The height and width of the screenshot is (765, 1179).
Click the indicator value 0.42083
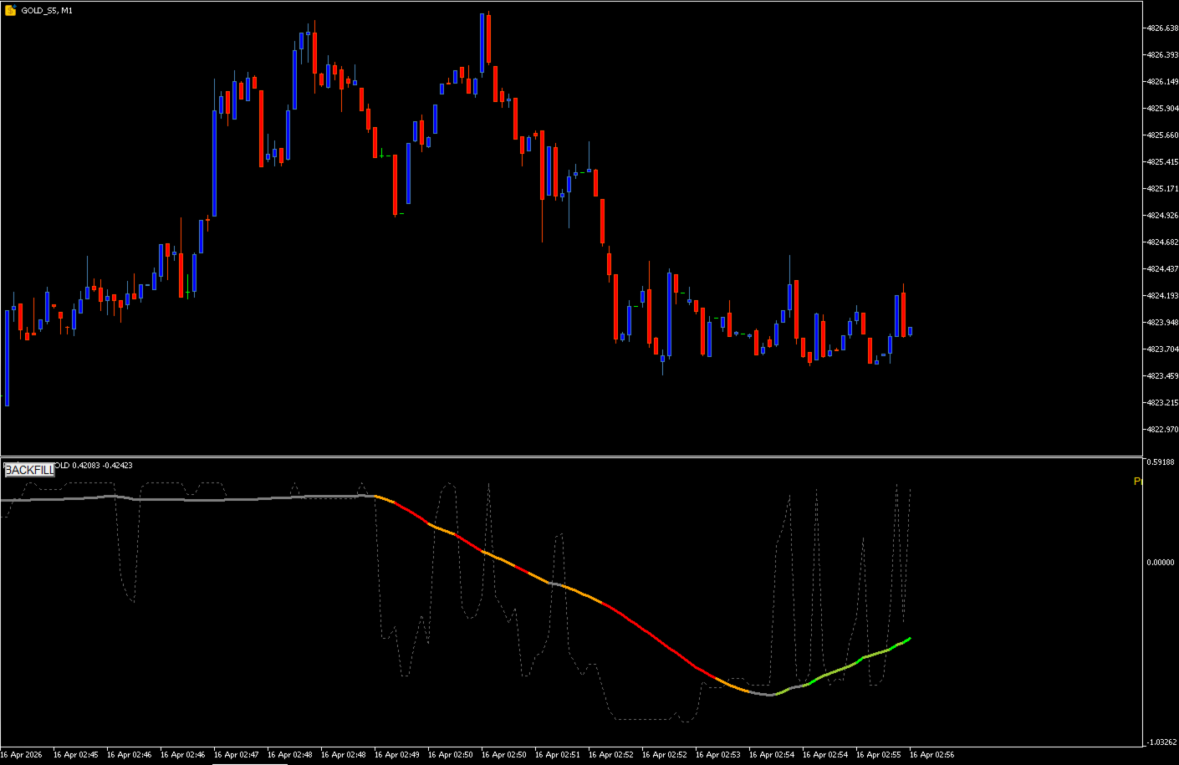point(86,466)
